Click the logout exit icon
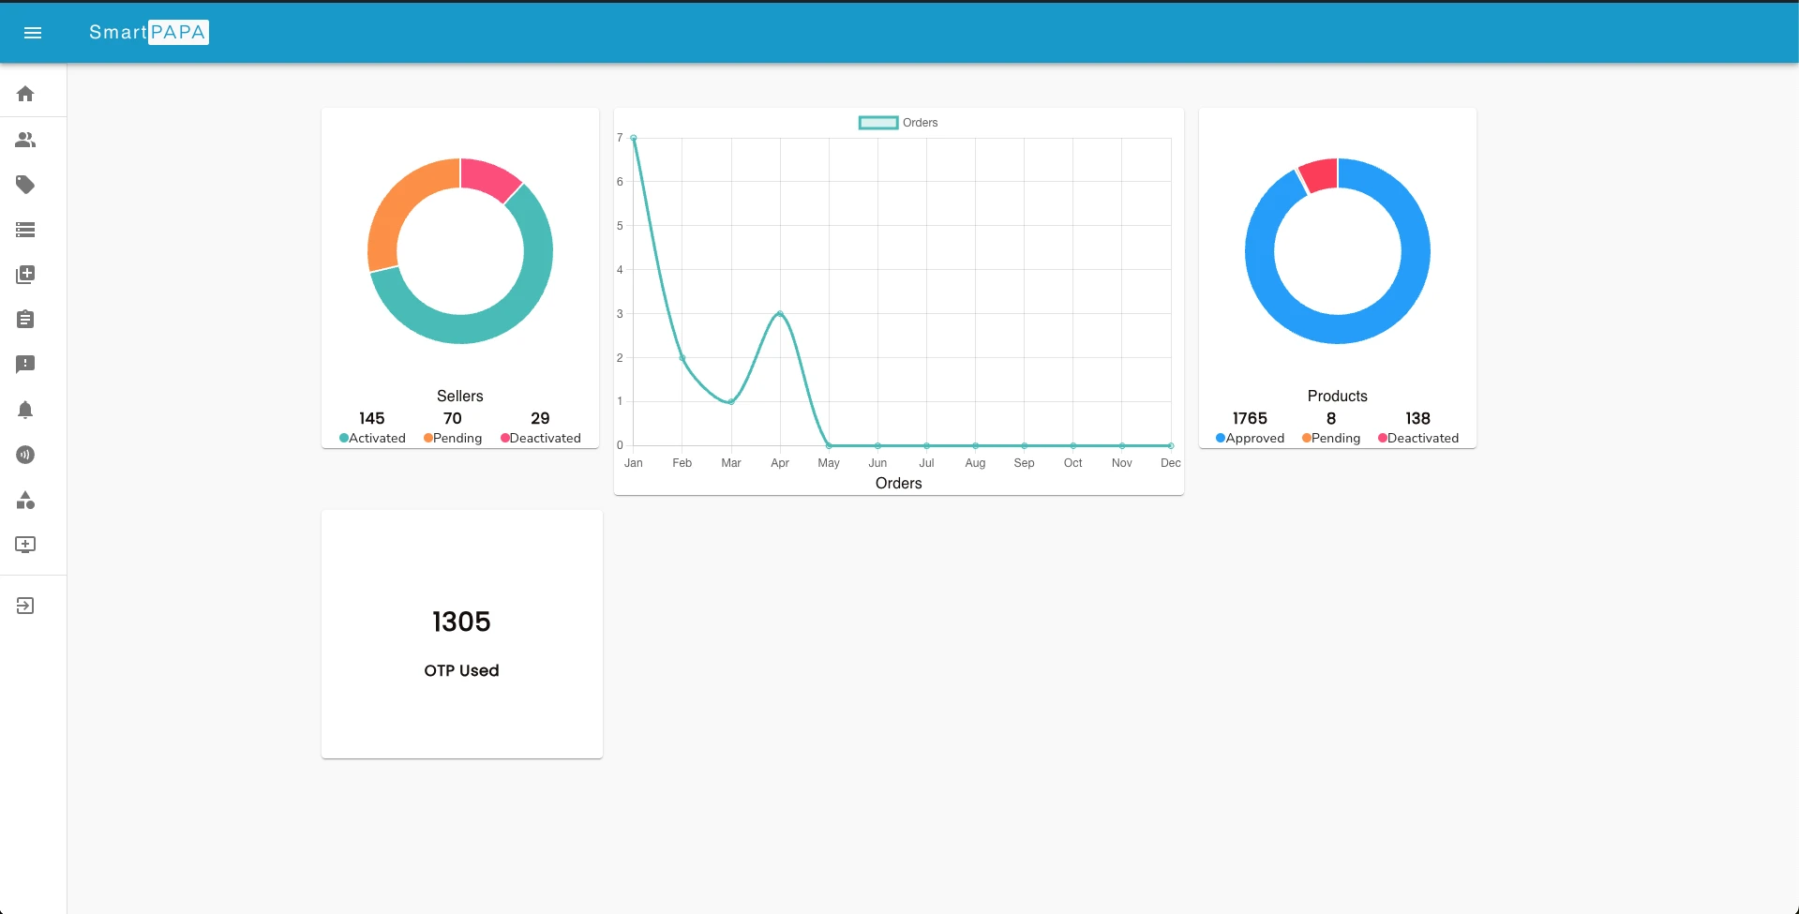 tap(25, 606)
